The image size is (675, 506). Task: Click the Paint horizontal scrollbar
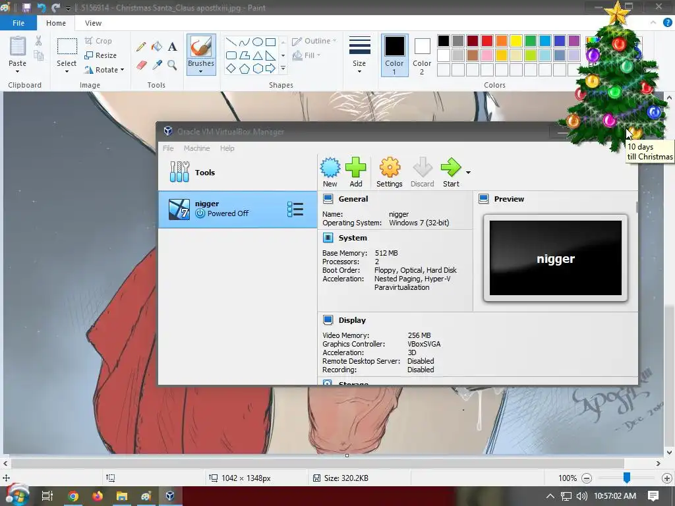[317, 463]
